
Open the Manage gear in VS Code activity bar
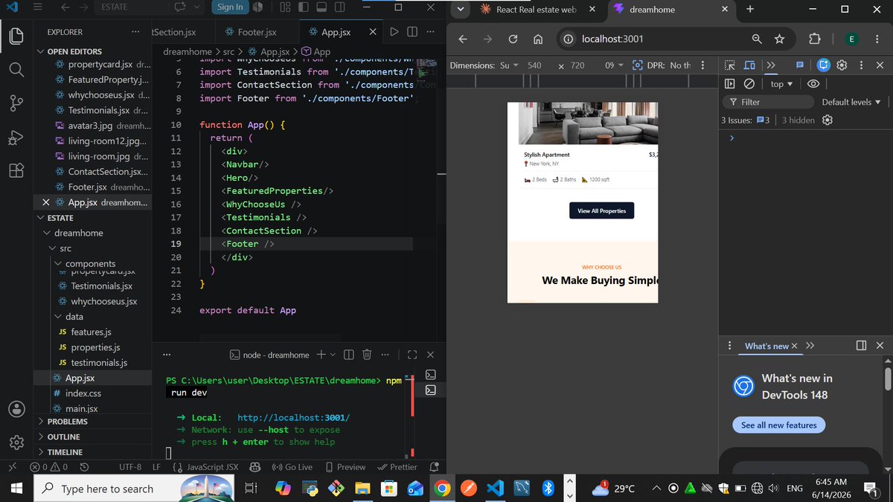coord(16,443)
